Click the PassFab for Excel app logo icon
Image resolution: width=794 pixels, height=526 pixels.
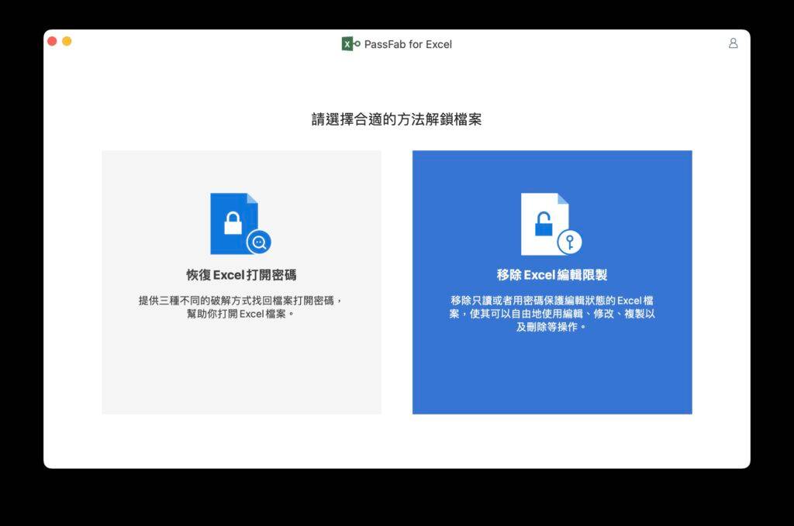click(348, 44)
